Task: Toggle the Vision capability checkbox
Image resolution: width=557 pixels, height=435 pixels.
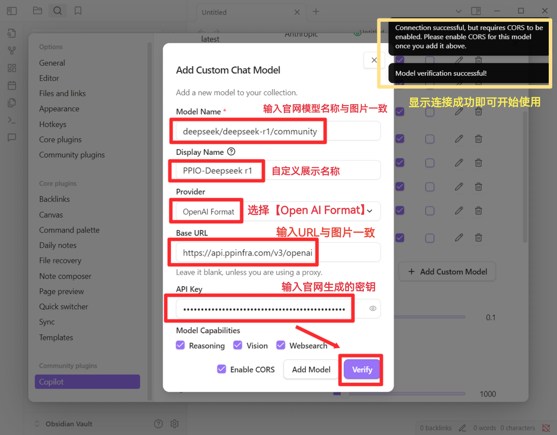Action: tap(238, 345)
